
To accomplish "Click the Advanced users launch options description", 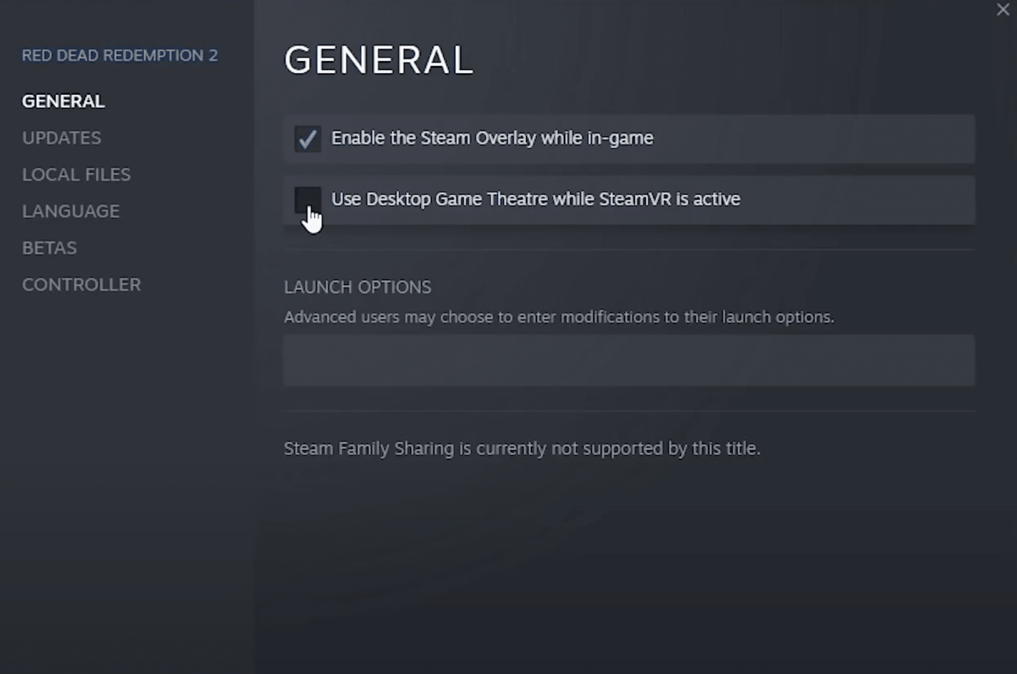I will pyautogui.click(x=559, y=317).
